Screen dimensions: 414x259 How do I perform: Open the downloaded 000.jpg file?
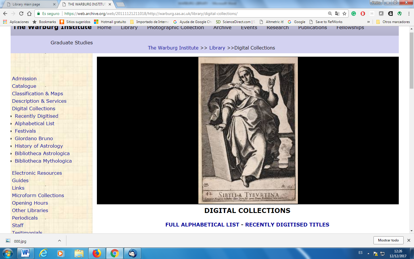tap(20, 241)
